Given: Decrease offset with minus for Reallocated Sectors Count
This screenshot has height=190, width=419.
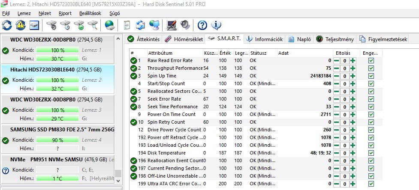Looking at the screenshot, I should point(336,92).
